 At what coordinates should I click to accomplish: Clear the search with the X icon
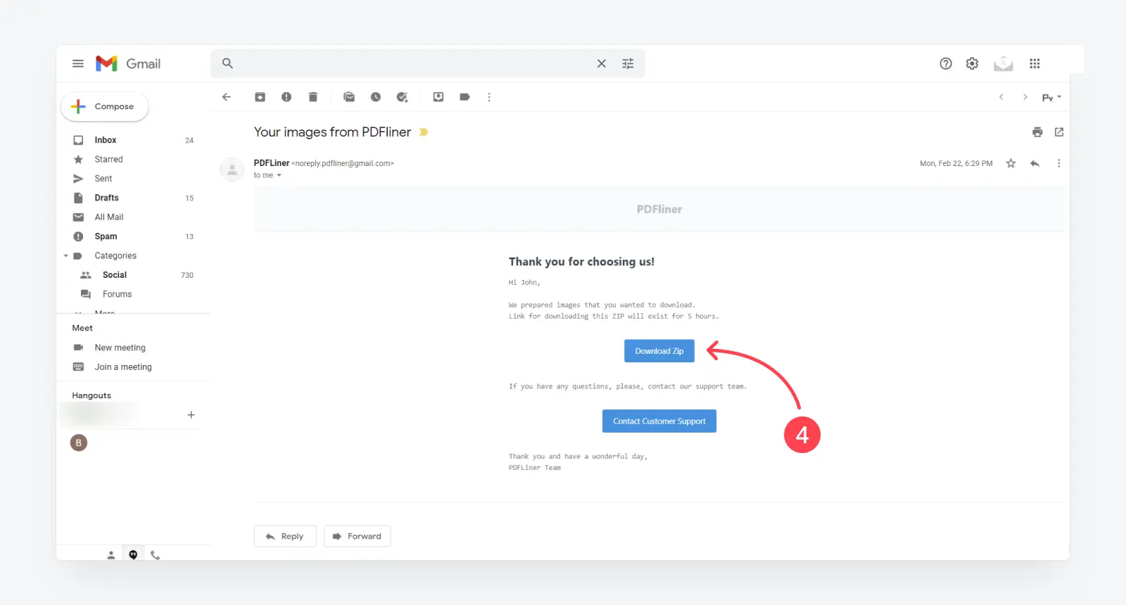tap(602, 63)
